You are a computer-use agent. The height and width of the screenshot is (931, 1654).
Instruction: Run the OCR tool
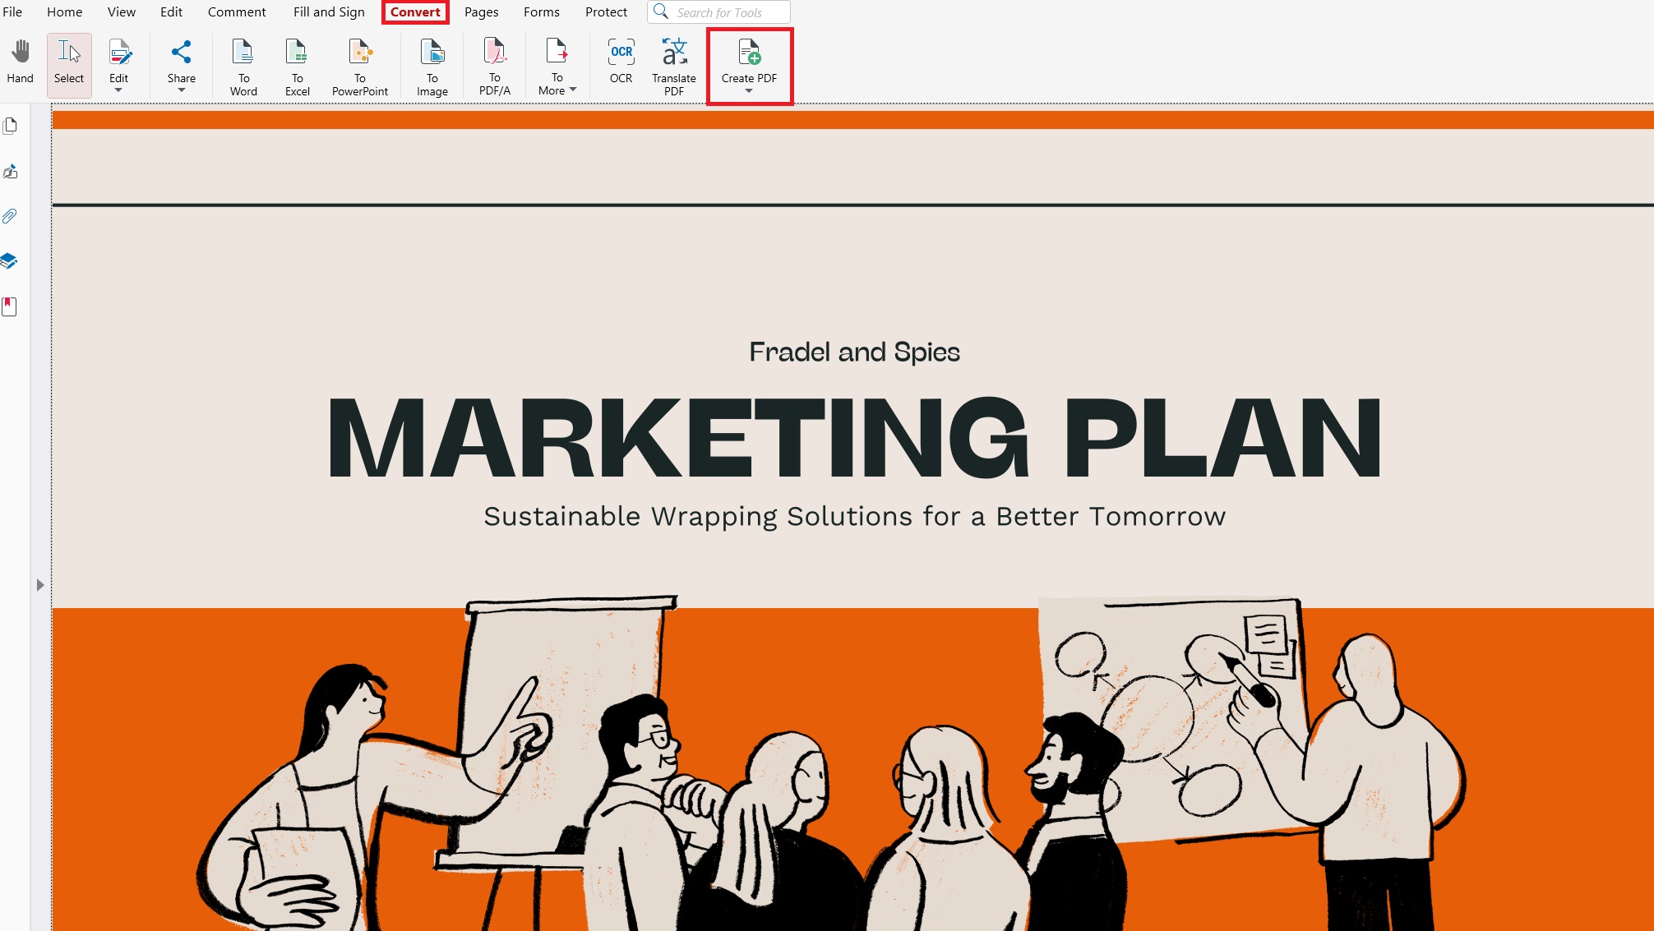tap(621, 62)
